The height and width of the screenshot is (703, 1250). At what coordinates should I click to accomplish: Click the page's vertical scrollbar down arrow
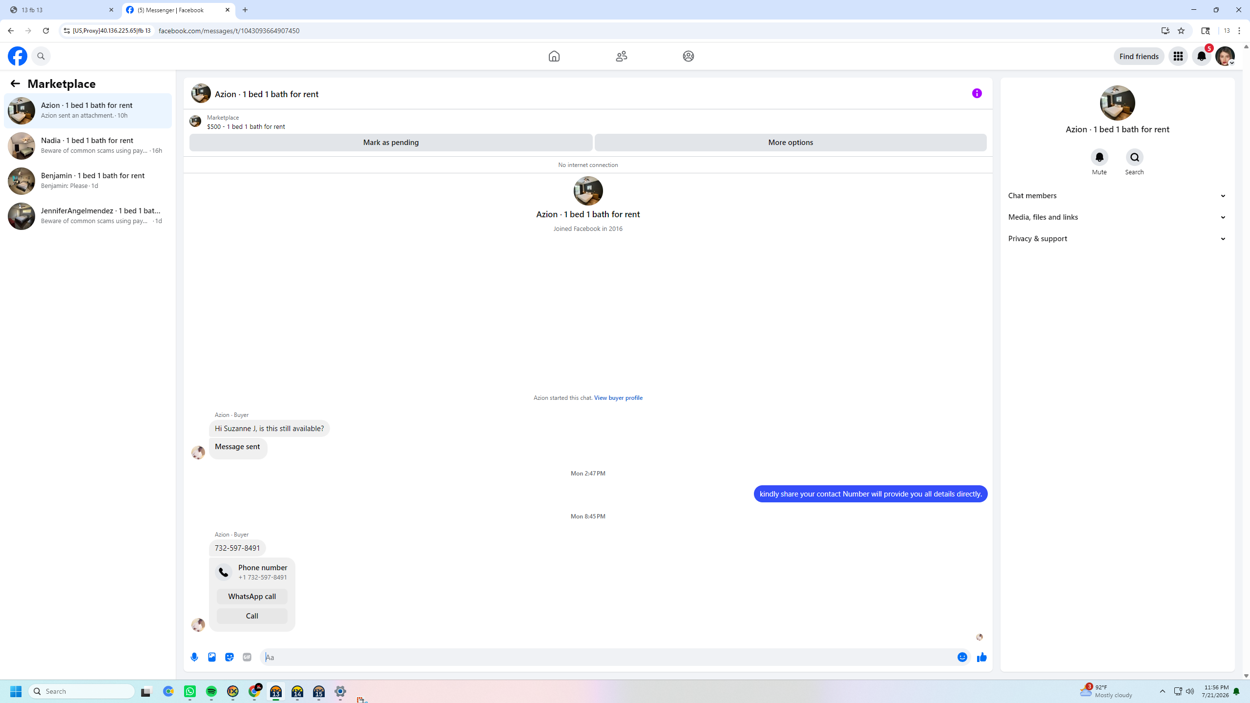[1246, 676]
